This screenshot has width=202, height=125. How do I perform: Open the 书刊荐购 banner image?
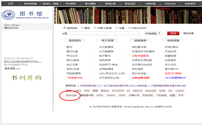(26, 78)
